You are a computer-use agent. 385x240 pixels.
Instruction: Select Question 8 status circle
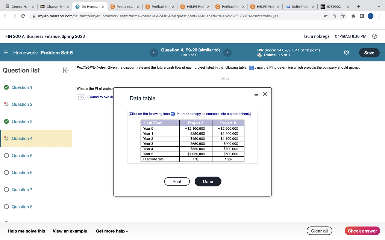(6, 207)
